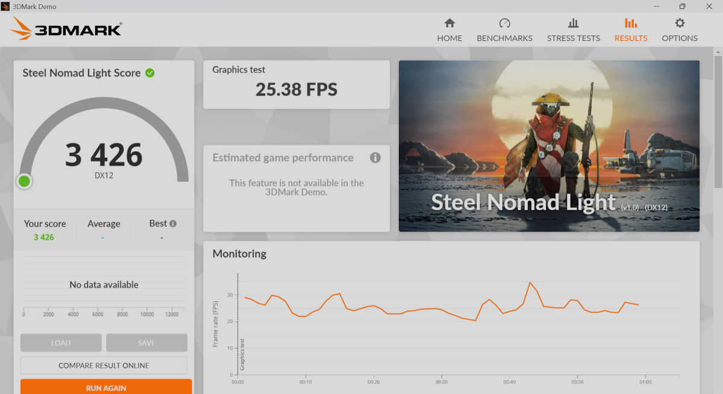The width and height of the screenshot is (723, 394).
Task: Click the 3DMark logo in header
Action: [x=66, y=28]
